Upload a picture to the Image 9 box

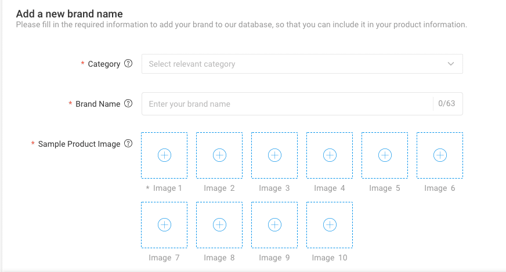(274, 224)
